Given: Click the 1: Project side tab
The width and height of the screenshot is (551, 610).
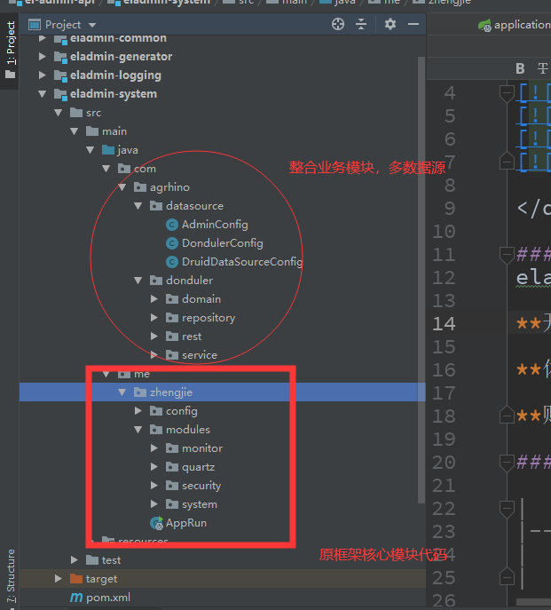Looking at the screenshot, I should pyautogui.click(x=11, y=50).
